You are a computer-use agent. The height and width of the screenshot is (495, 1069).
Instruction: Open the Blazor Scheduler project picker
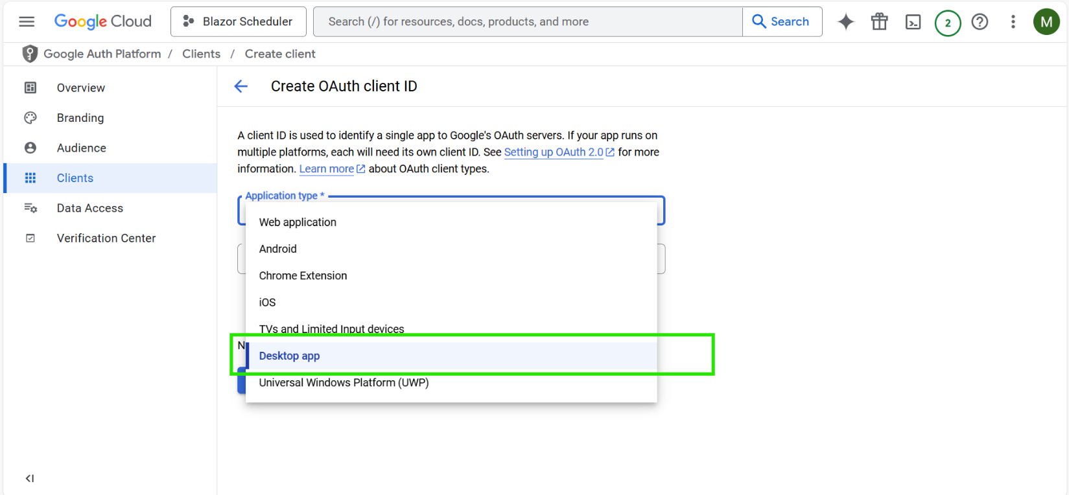(x=238, y=21)
